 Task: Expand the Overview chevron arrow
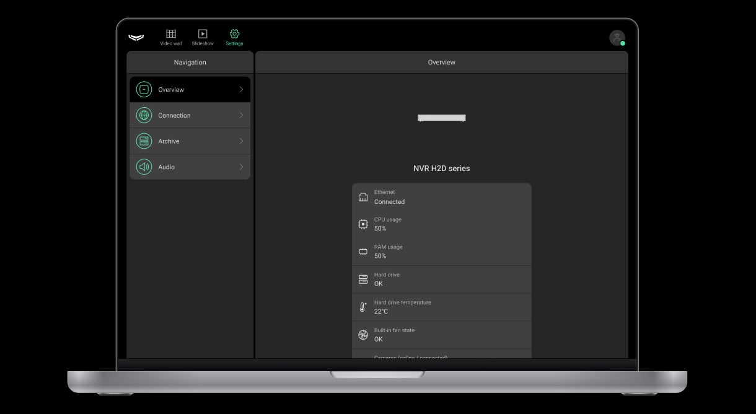[x=241, y=89]
